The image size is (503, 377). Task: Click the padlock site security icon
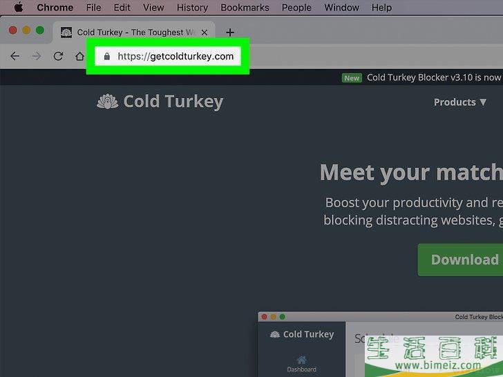[106, 57]
